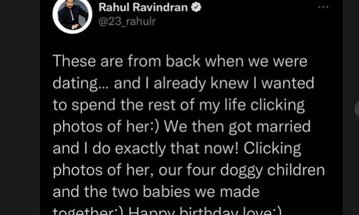Image resolution: width=359 pixels, height=215 pixels.
Task: Click the first line starting "These are from back"
Action: (x=180, y=61)
